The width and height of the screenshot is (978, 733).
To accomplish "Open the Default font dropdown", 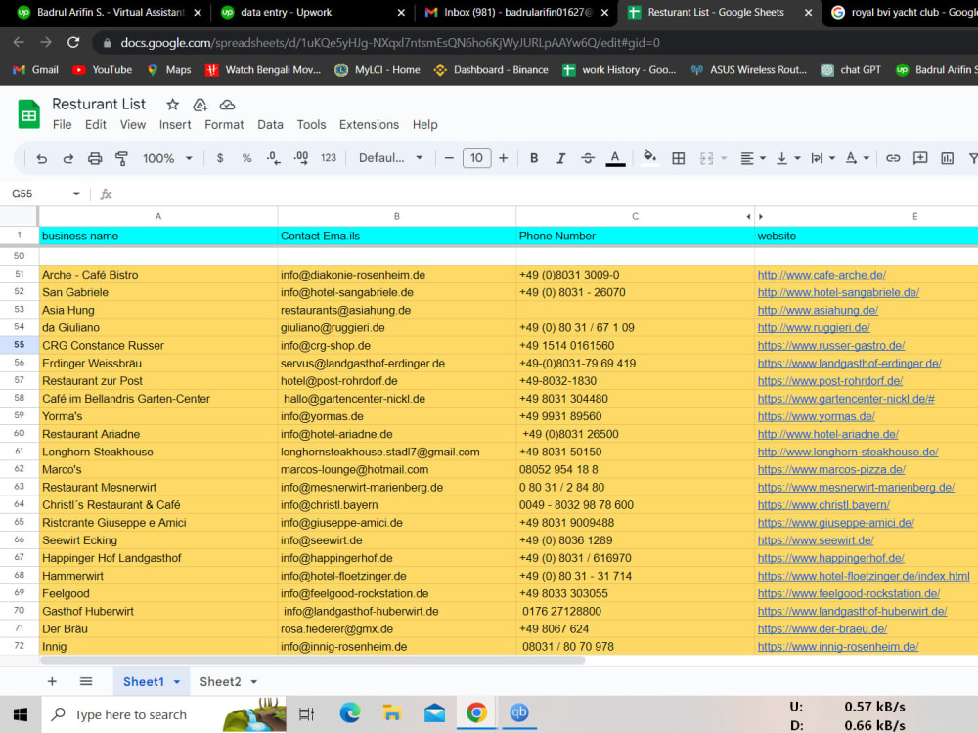I will pos(391,158).
